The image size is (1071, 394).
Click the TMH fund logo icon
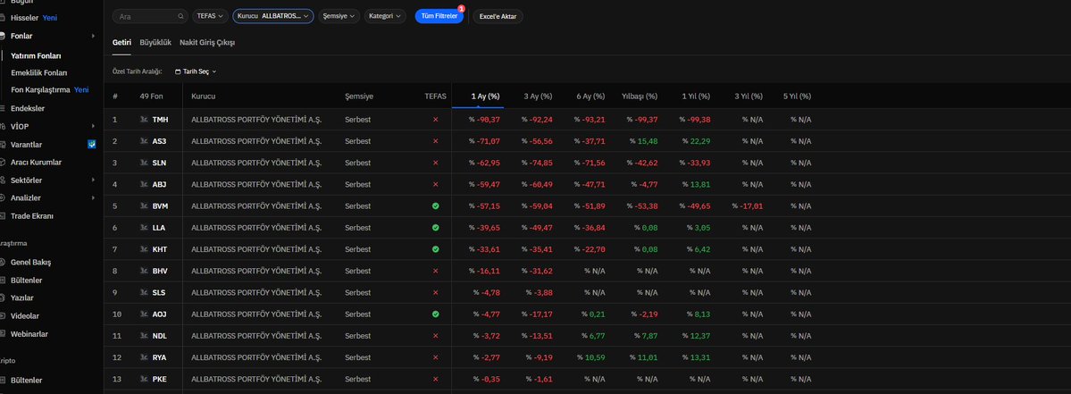point(144,120)
